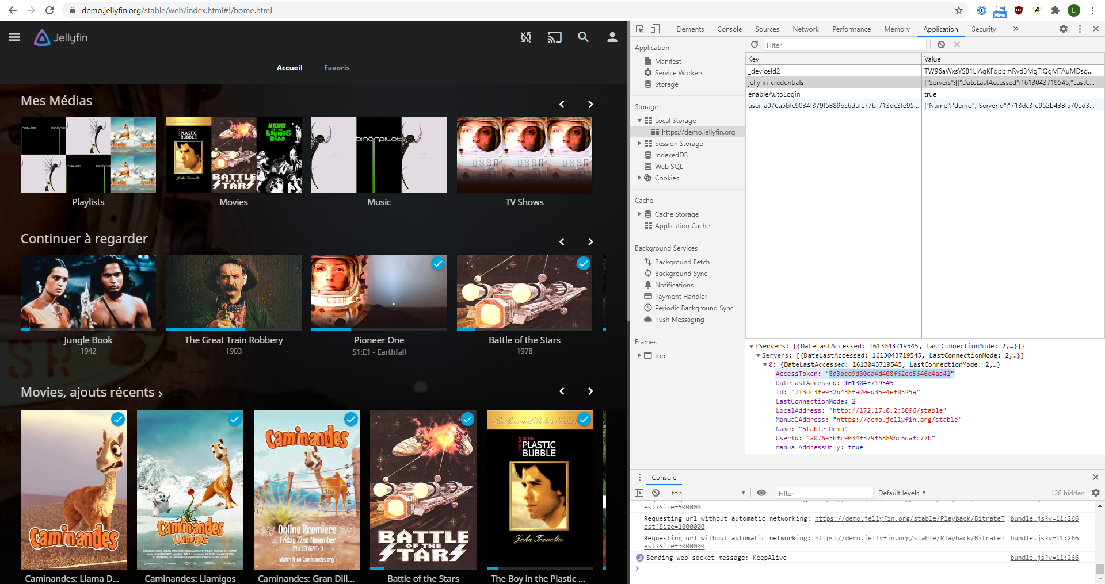Screen dimensions: 1105x584
Task: Open the browser Extensions puzzle icon
Action: click(1056, 10)
